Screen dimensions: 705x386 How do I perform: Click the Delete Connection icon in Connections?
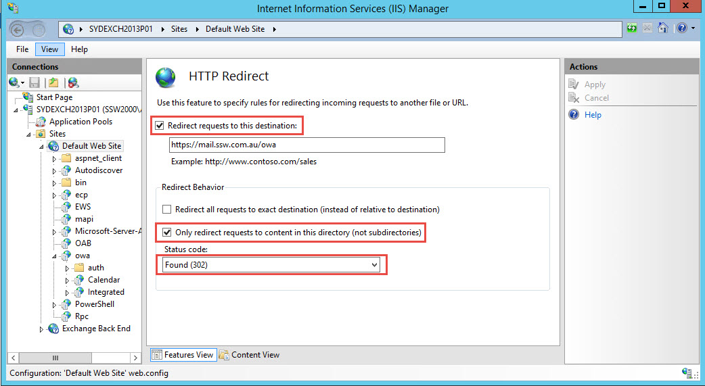coord(72,82)
